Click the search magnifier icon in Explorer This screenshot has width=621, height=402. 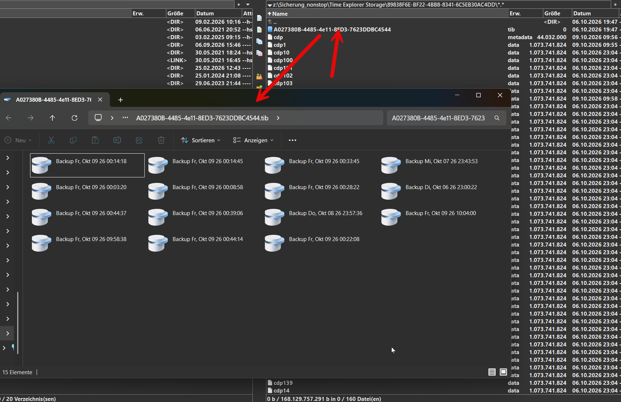[497, 118]
